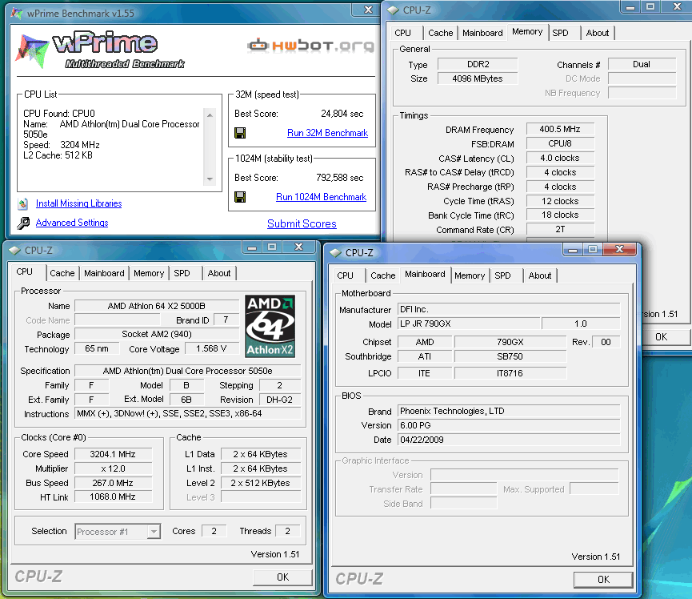Screen dimensions: 692x599
Task: Select Cache tab in Mainboard window
Action: 383,275
